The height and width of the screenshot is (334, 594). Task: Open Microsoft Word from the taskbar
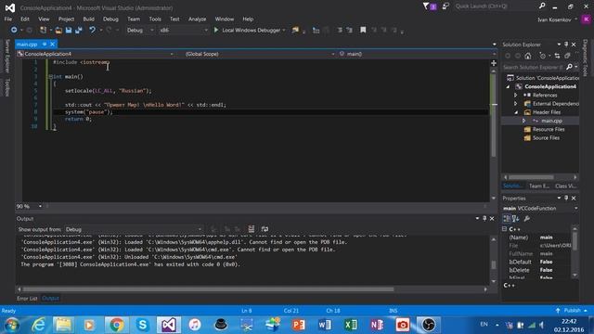pyautogui.click(x=325, y=325)
